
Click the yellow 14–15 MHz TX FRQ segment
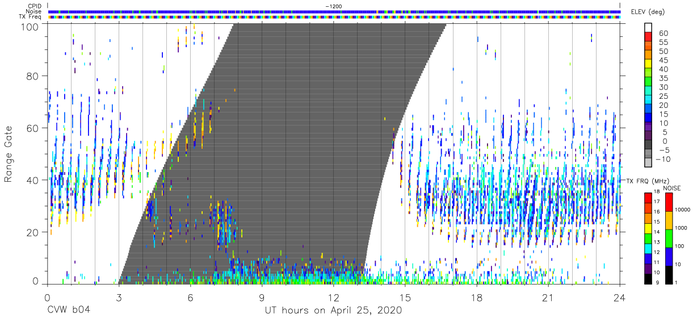tap(648, 228)
